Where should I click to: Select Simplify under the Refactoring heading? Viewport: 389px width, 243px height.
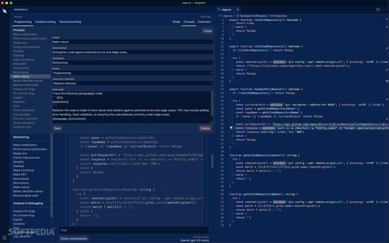point(18,162)
